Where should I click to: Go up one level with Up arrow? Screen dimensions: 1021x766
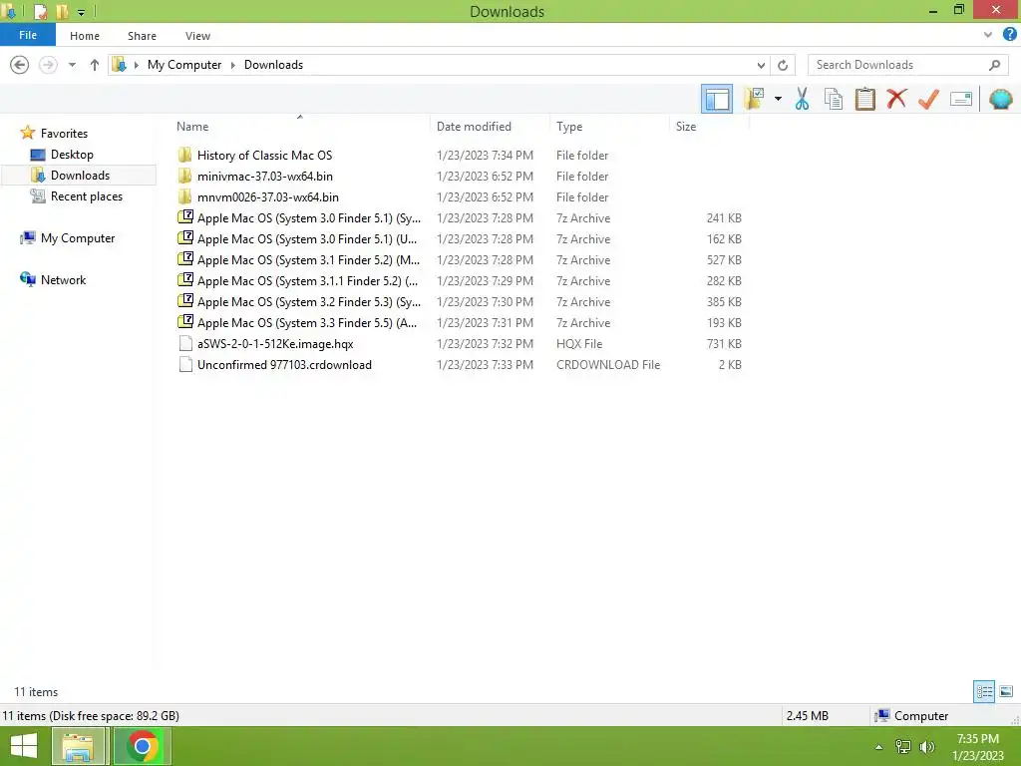point(95,65)
